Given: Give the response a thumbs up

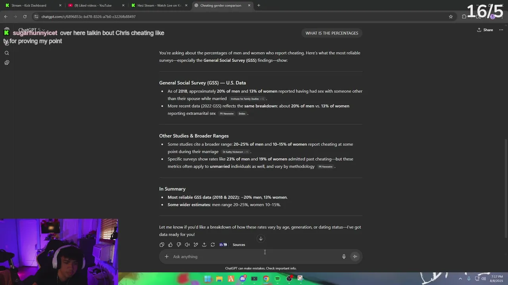Looking at the screenshot, I should tap(170, 245).
